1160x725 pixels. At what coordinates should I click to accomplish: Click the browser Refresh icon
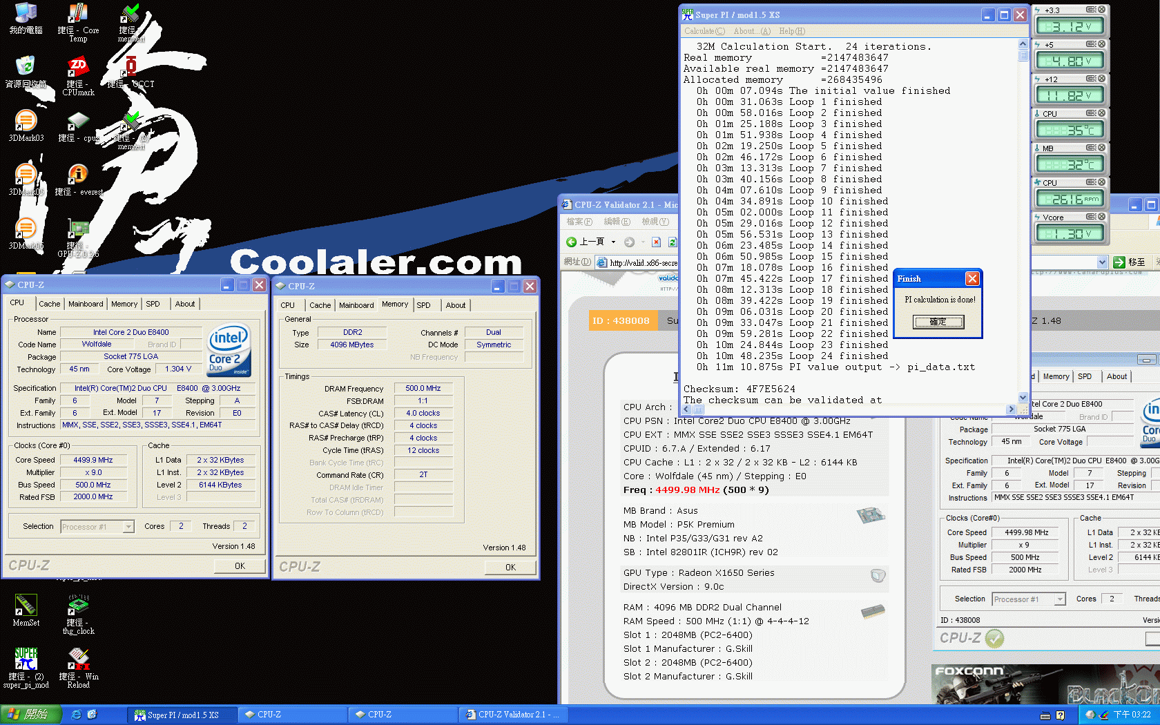[x=673, y=242]
